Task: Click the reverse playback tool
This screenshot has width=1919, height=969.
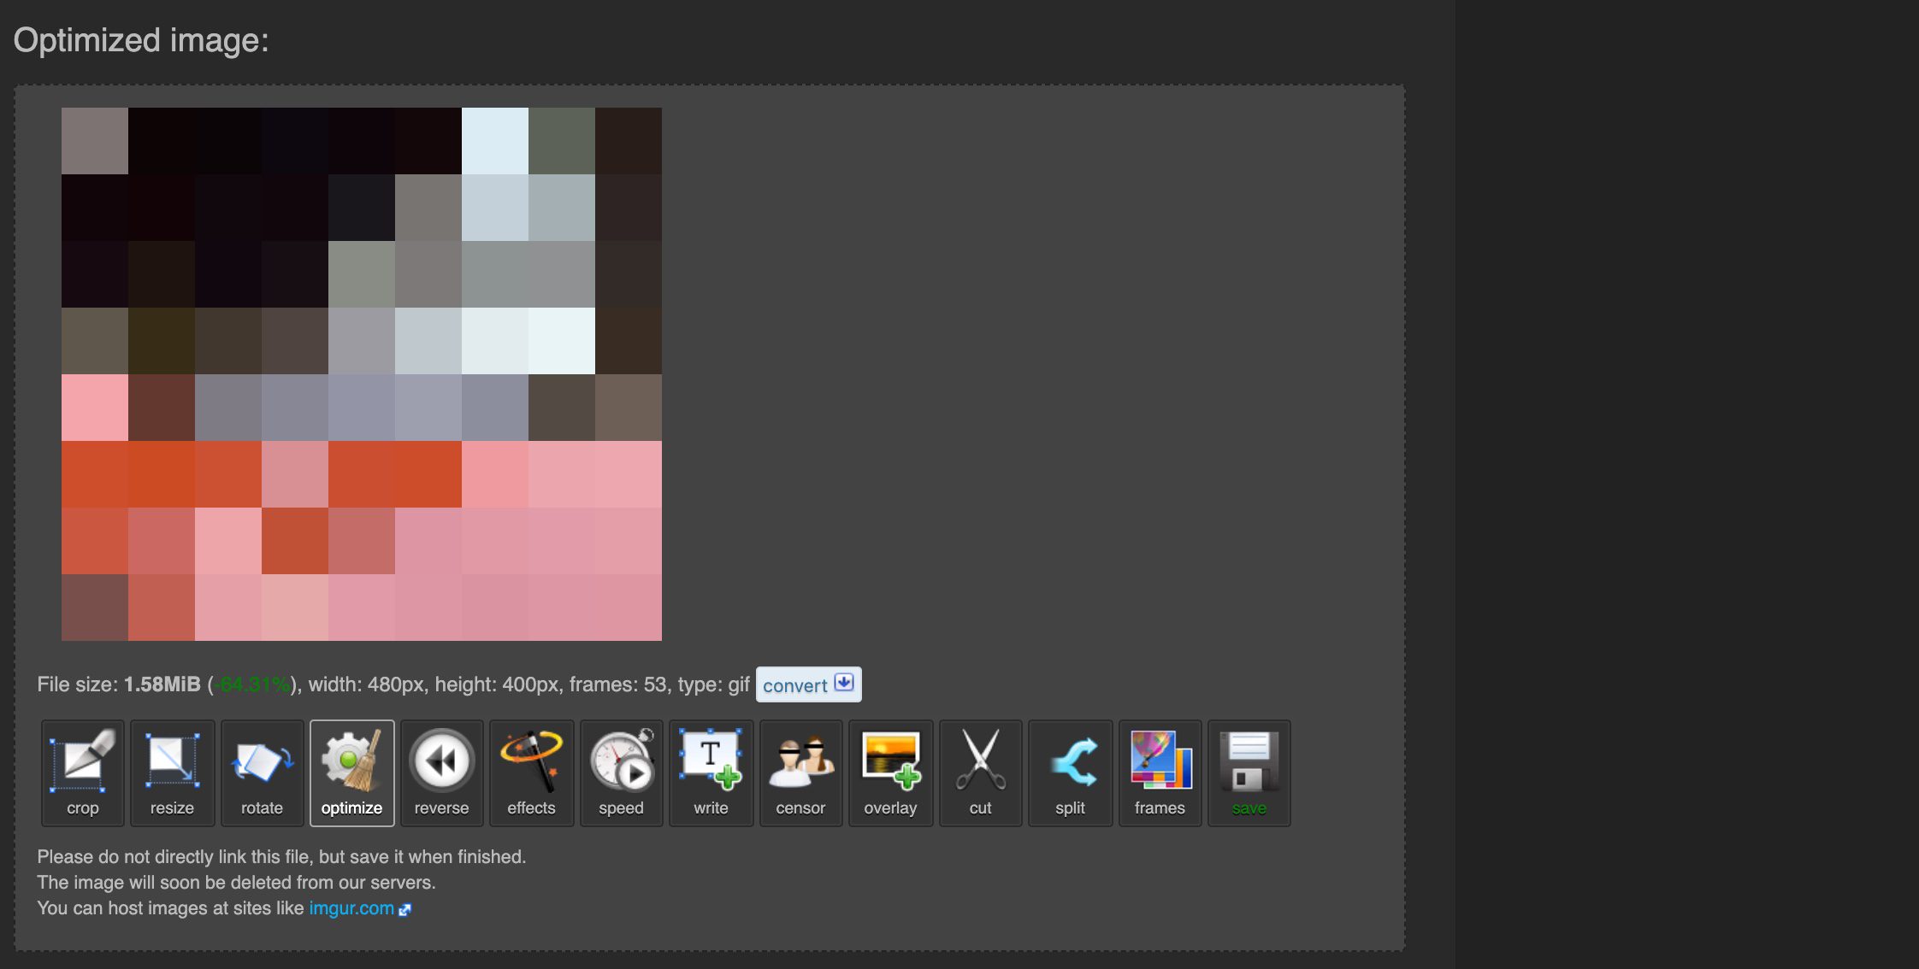Action: coord(440,772)
